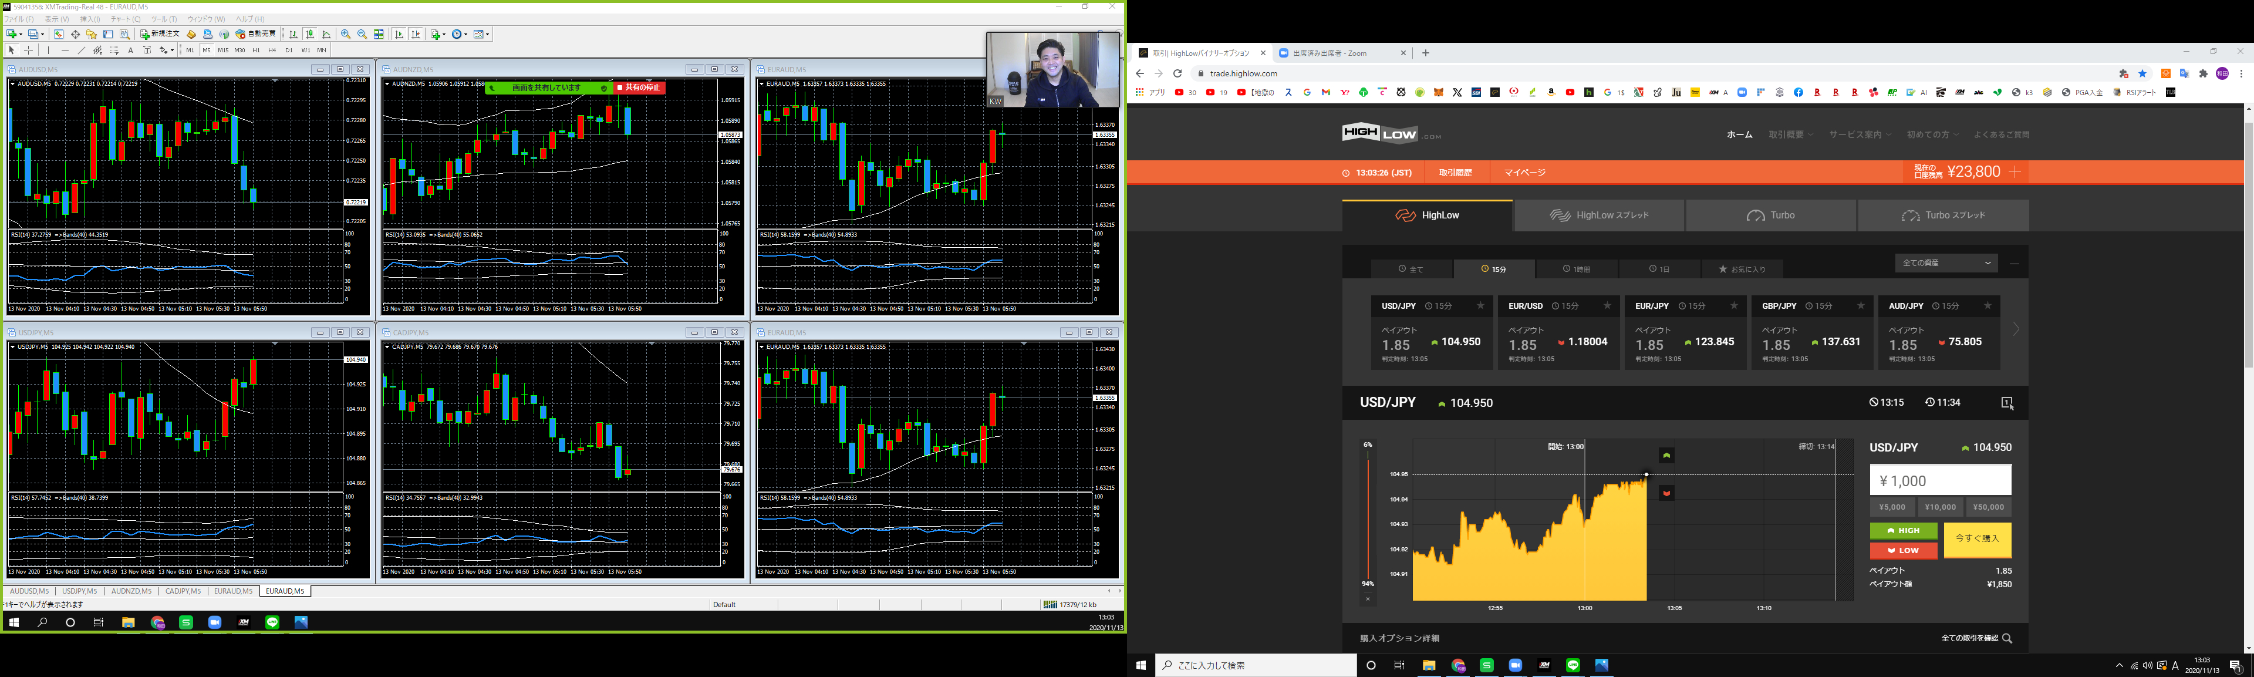Click the yellow 今すぐ購入 buy button

[x=1978, y=540]
